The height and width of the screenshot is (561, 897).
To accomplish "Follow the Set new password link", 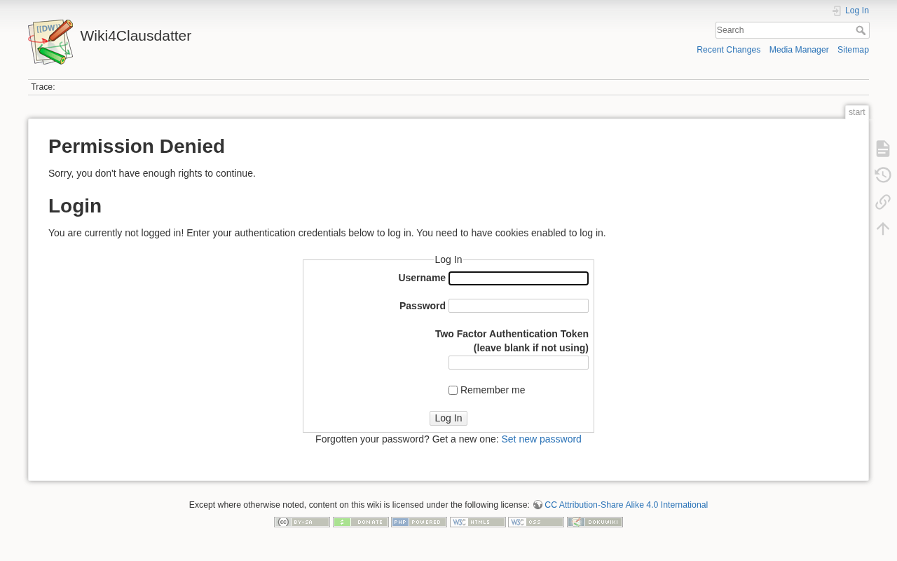I will pos(541,439).
